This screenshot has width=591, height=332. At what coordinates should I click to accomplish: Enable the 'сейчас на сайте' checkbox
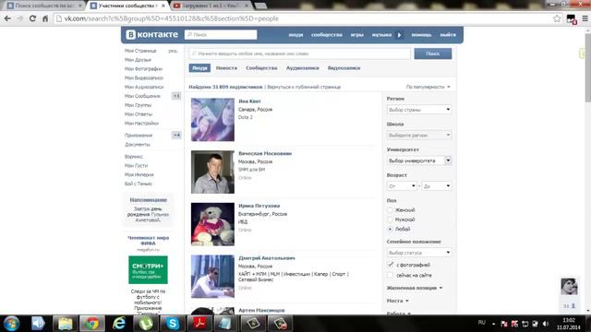click(x=391, y=275)
